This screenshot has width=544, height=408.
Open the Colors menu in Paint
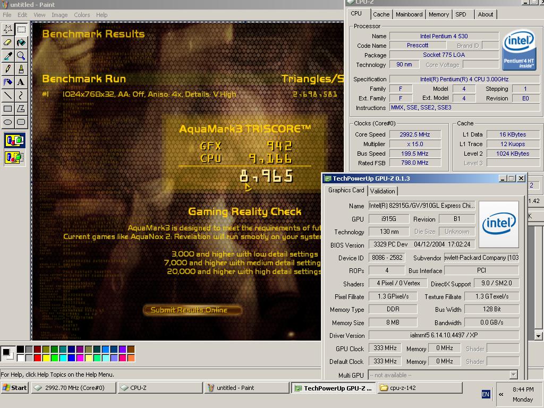[82, 15]
